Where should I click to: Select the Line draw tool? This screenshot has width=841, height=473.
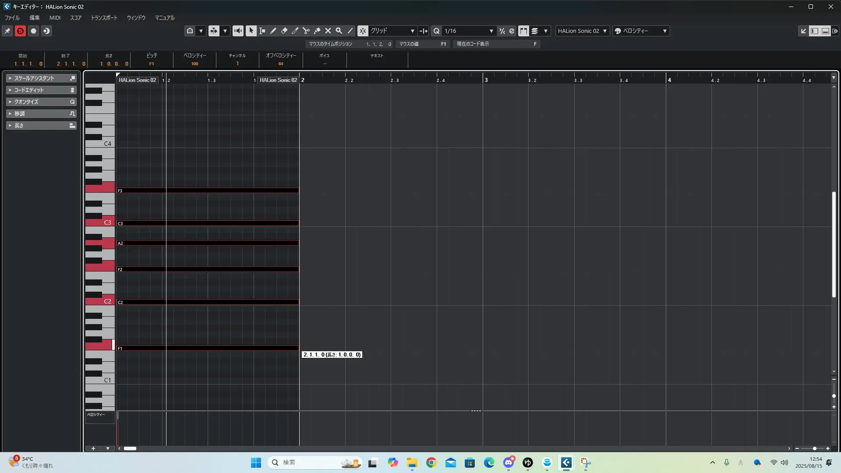(x=350, y=31)
